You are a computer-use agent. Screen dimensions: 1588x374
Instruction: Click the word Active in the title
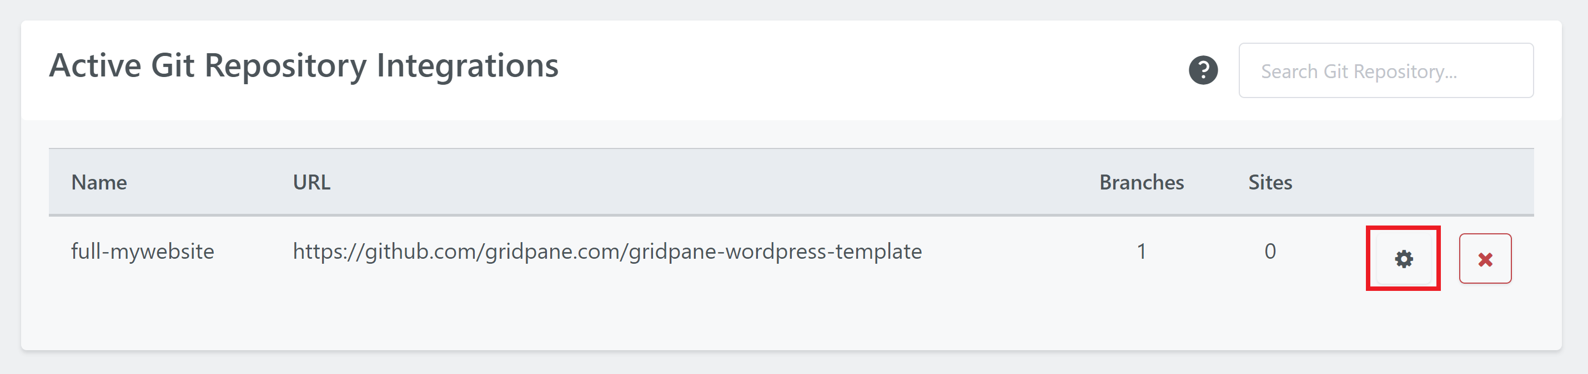(x=95, y=66)
